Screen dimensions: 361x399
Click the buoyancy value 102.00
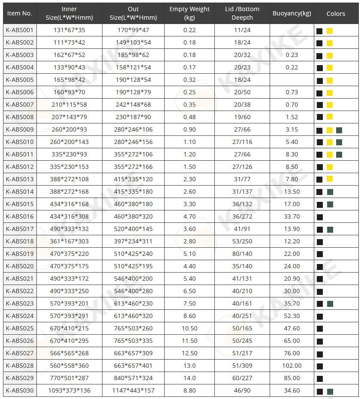(x=292, y=366)
